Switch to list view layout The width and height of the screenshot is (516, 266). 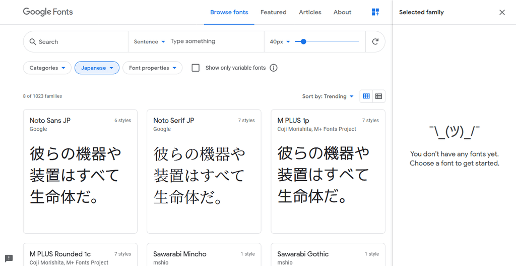378,96
